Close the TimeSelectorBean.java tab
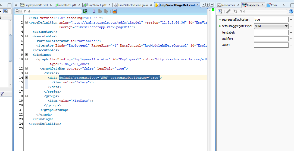 151,5
